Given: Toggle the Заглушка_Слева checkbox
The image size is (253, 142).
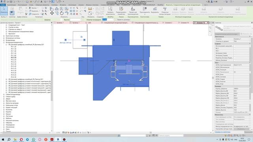Looking at the screenshot, I should point(234,53).
